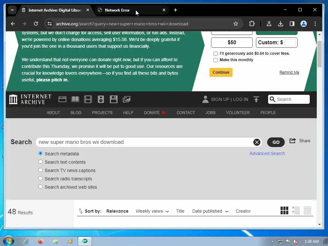Close the Internet Archive tab
Image resolution: width=328 pixels, height=246 pixels.
(88, 10)
